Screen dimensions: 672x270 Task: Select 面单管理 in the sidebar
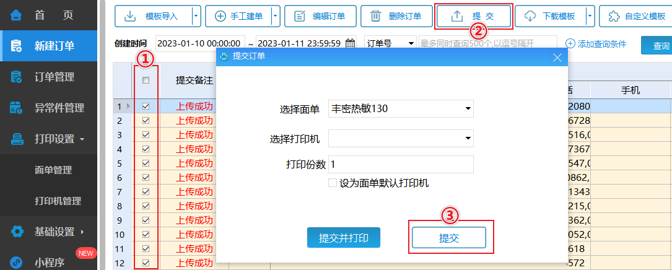[53, 170]
